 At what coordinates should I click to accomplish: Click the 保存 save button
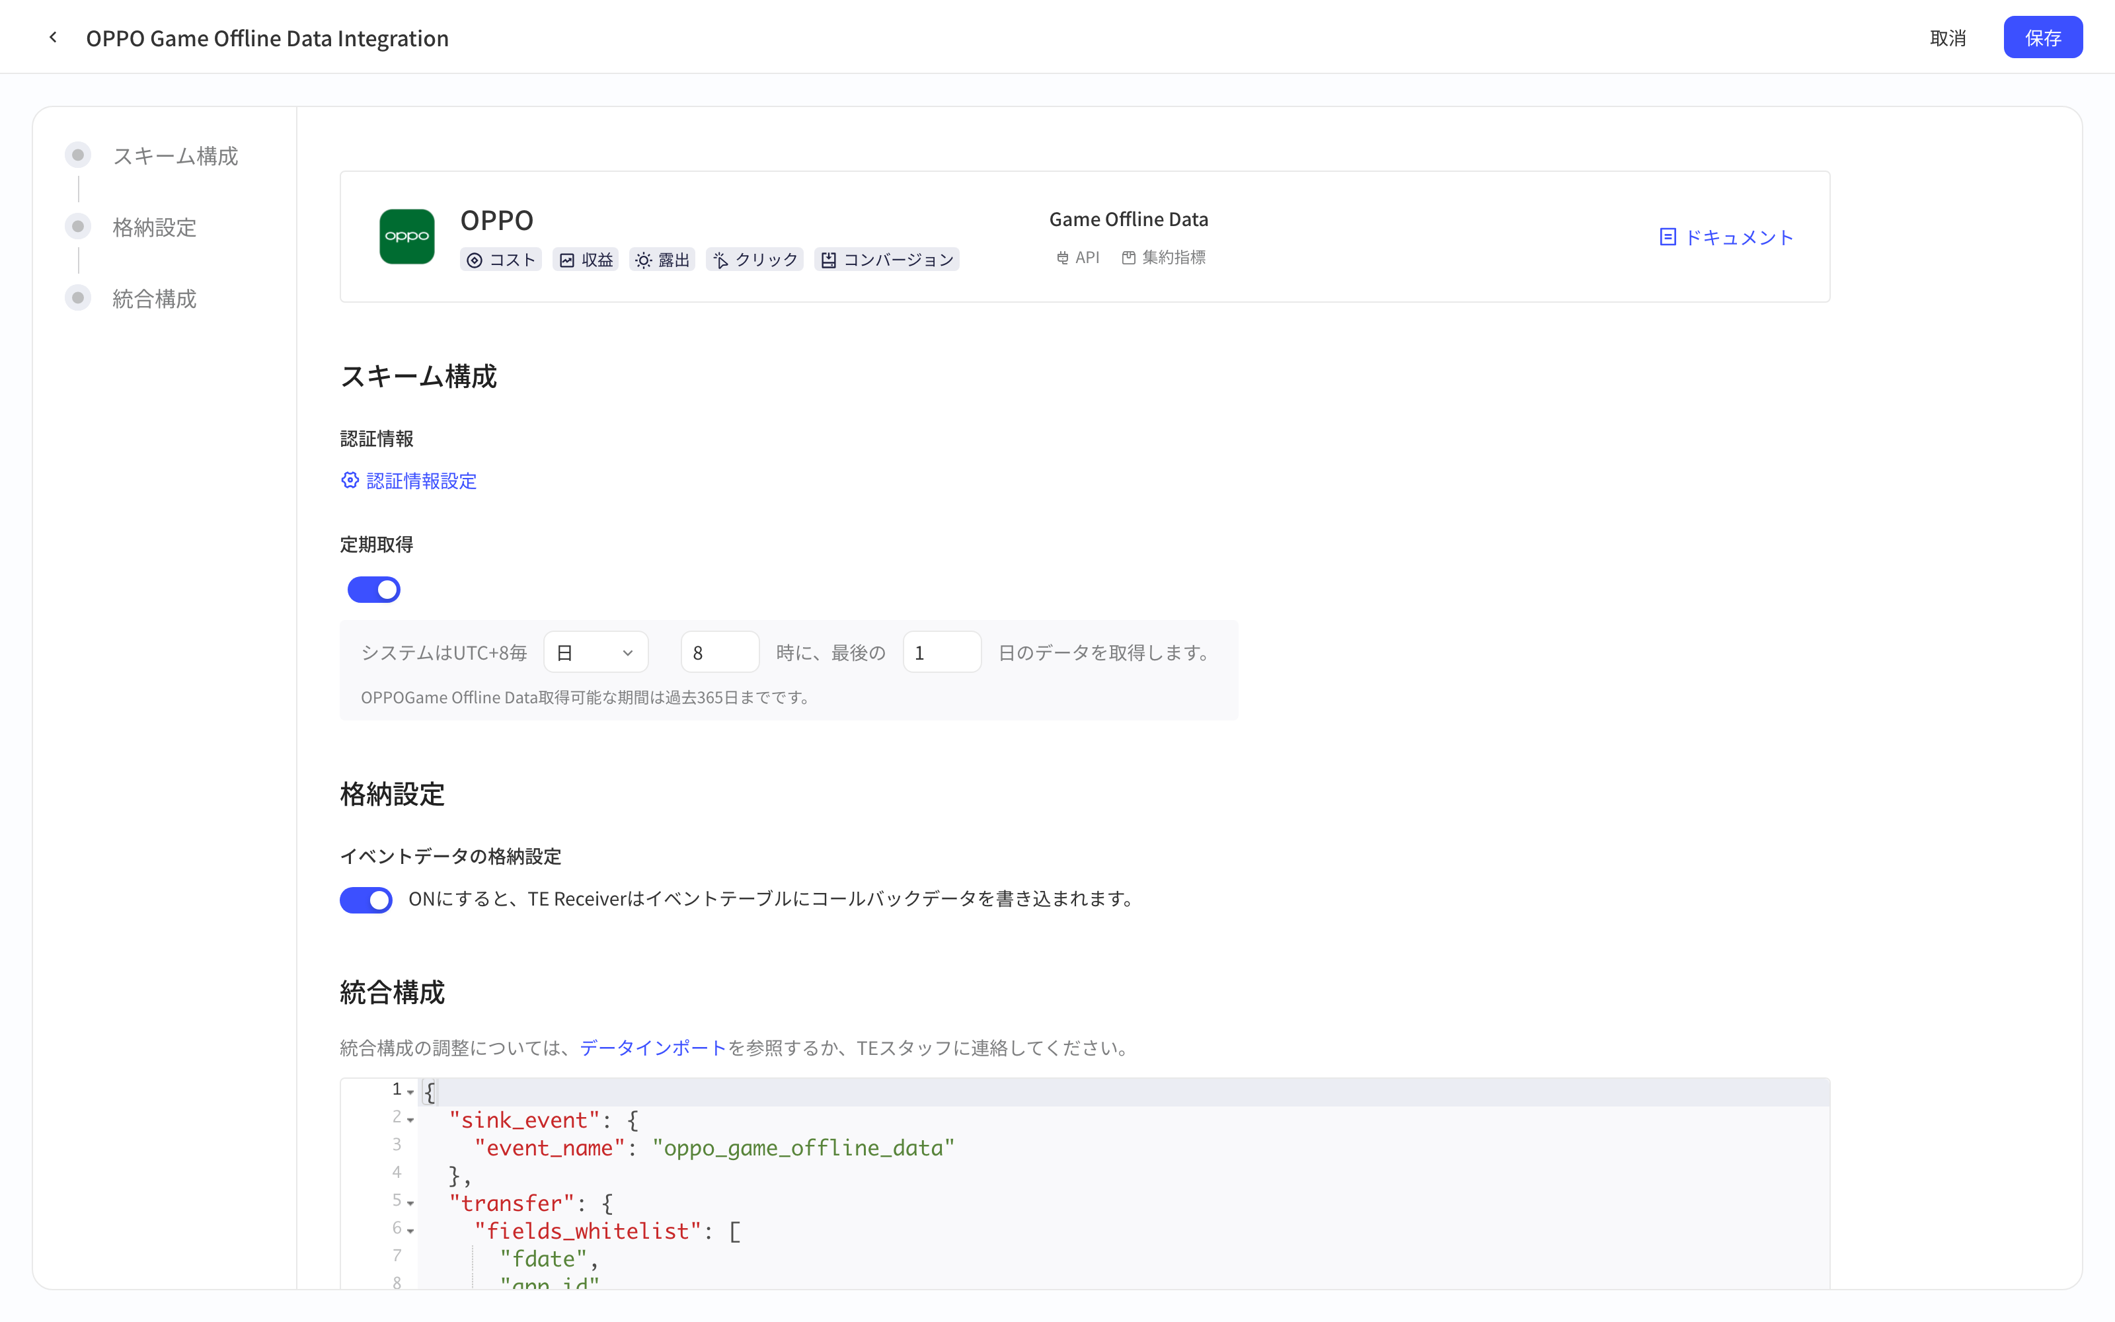click(x=2042, y=38)
